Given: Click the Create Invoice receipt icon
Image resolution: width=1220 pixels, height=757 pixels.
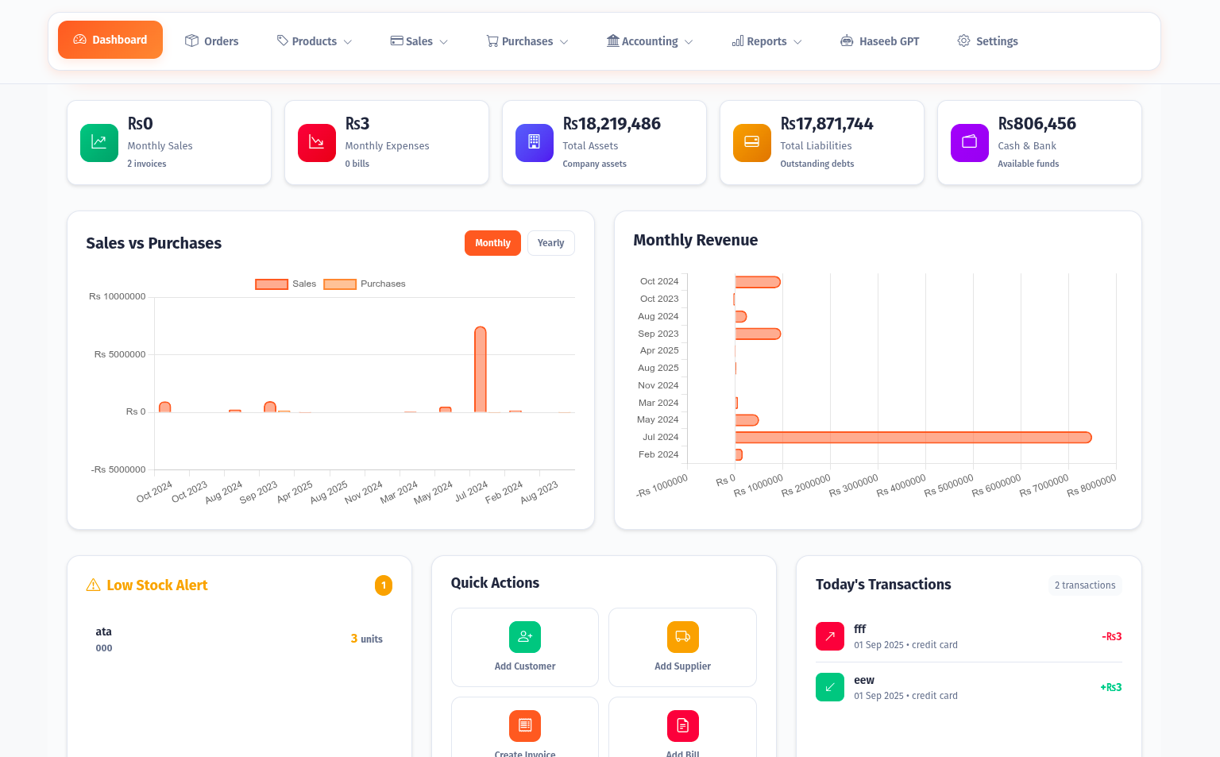Looking at the screenshot, I should tap(524, 725).
